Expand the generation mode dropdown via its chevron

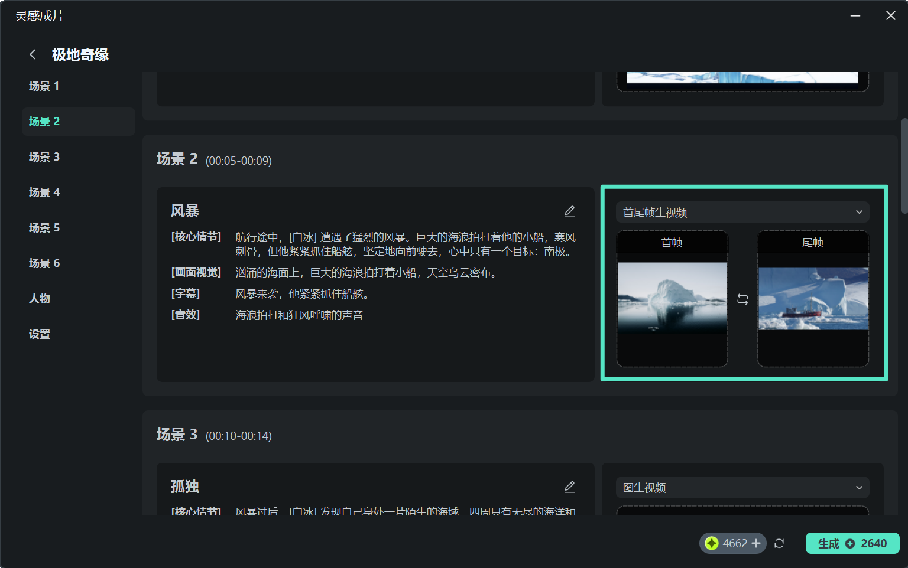click(x=860, y=212)
